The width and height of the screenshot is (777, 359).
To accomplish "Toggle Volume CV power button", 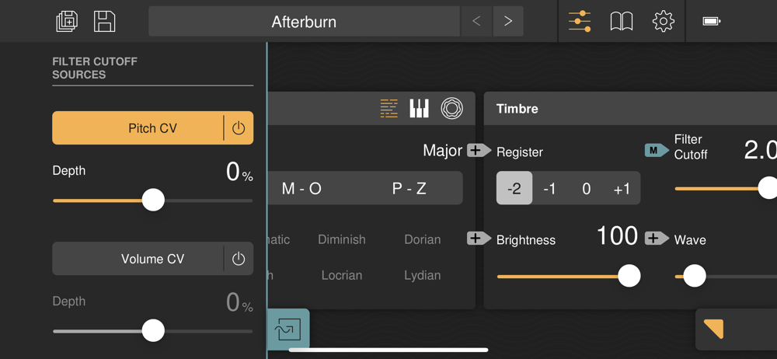I will pyautogui.click(x=239, y=259).
